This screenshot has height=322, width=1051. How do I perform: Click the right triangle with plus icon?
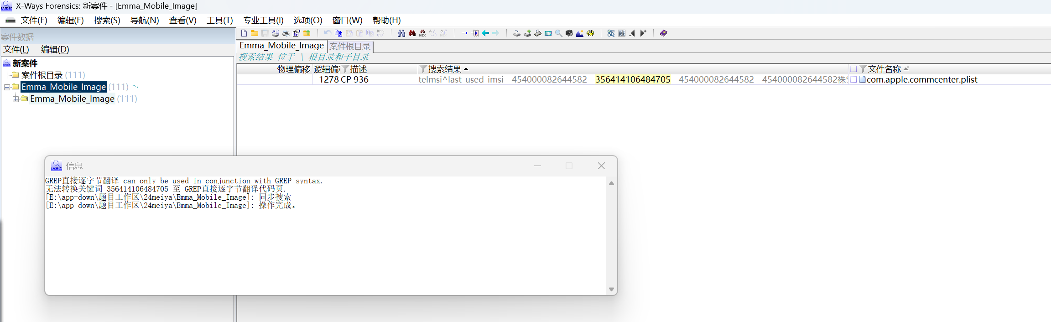pyautogui.click(x=643, y=33)
